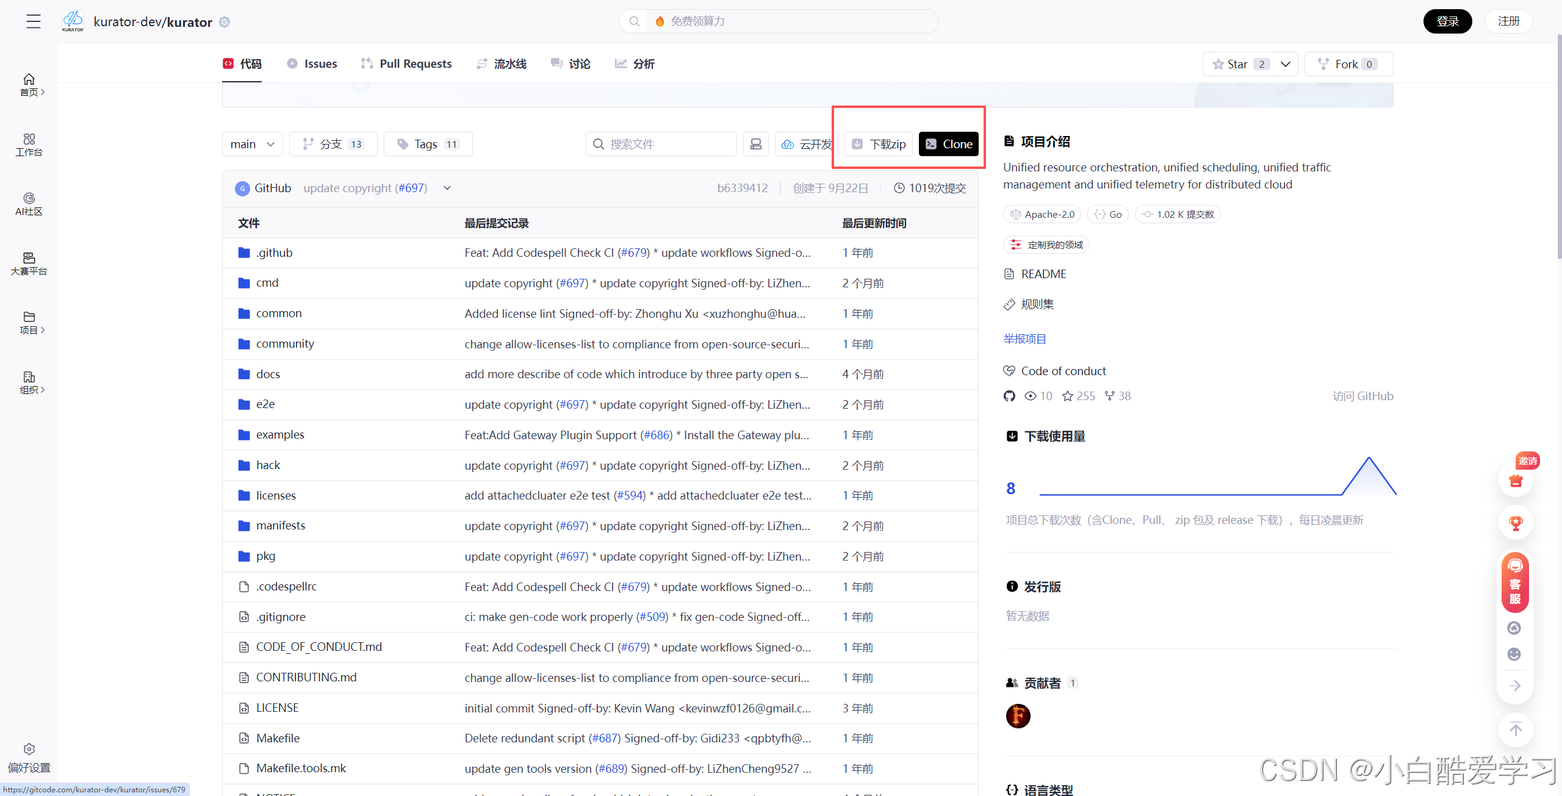The height and width of the screenshot is (796, 1562).
Task: Open the 举报项目 report link
Action: [1024, 339]
